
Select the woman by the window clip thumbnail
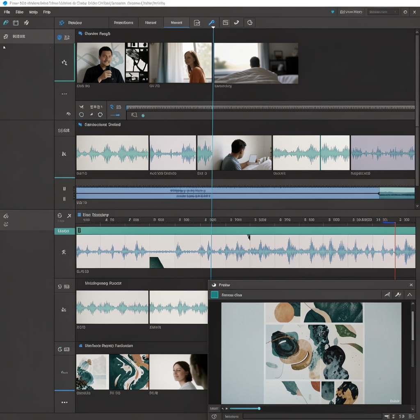tap(180, 63)
